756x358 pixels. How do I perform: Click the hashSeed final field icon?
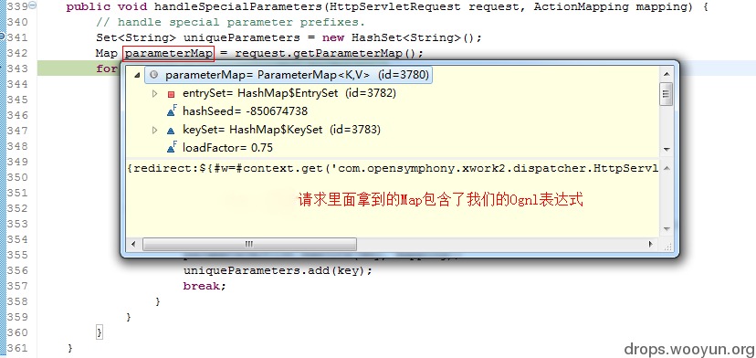(172, 111)
